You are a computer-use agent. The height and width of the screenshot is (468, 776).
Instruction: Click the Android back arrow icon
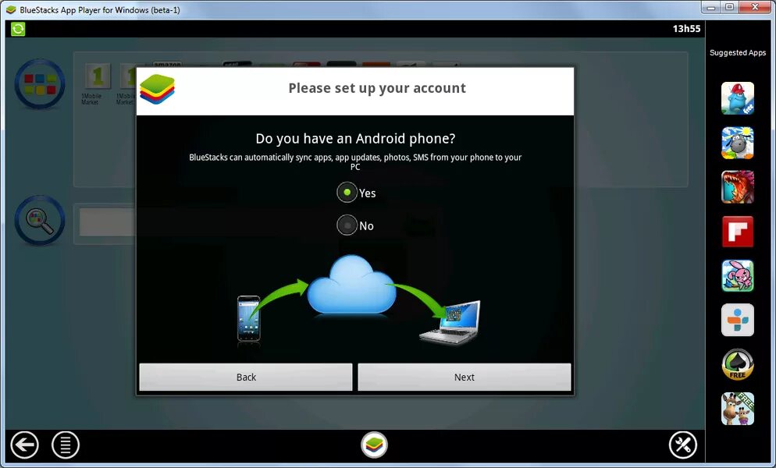[x=24, y=445]
